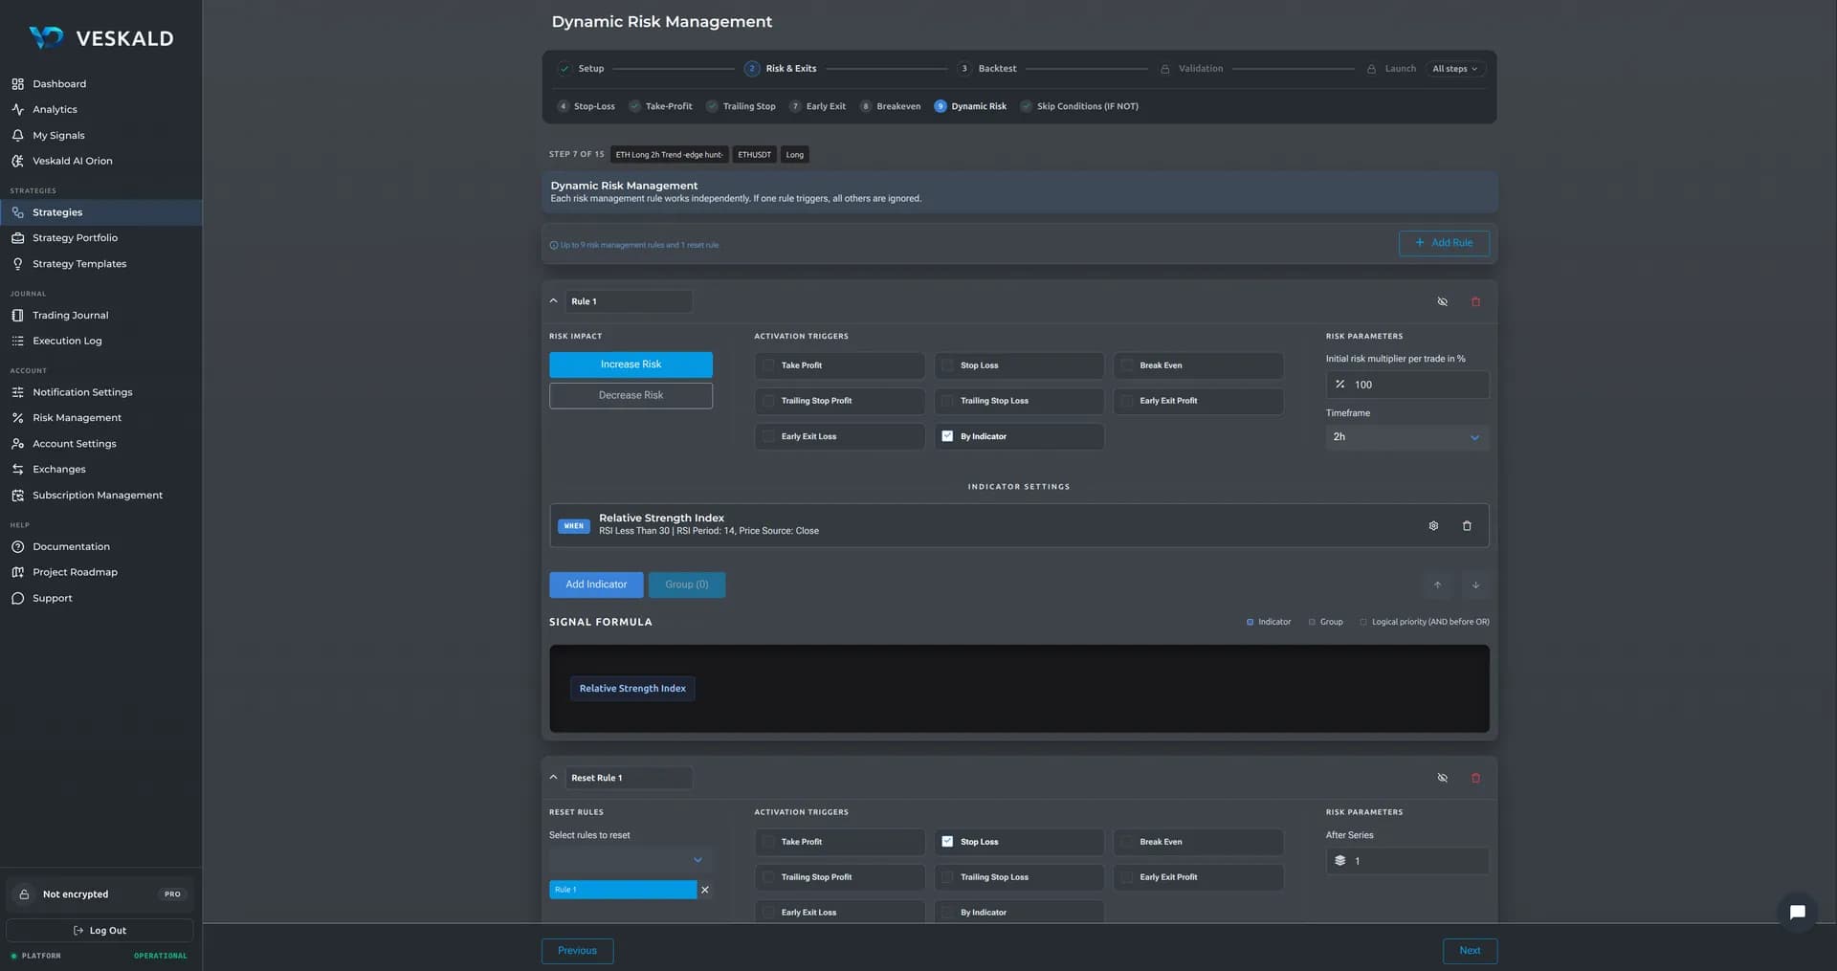Click the Add Rule button
Viewport: 1837px width, 971px height.
(1444, 243)
